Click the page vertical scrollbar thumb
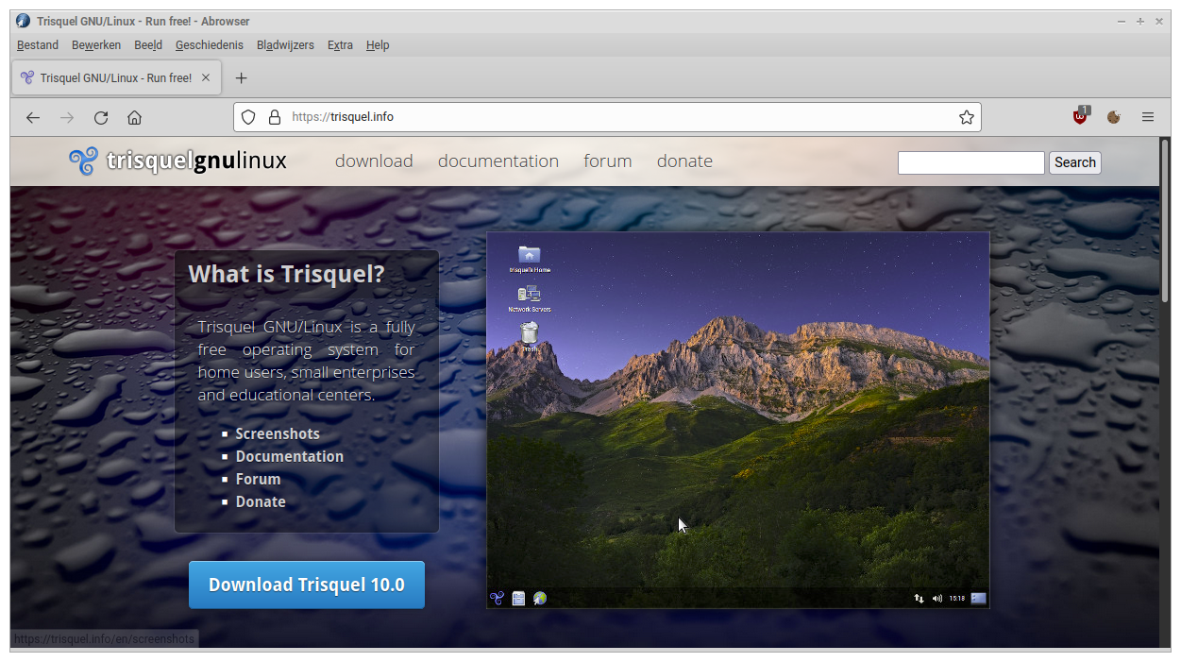This screenshot has height=662, width=1181. [x=1165, y=222]
